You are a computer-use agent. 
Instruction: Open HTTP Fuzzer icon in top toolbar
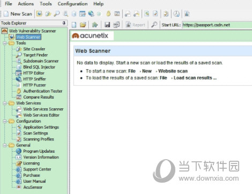coord(99,14)
